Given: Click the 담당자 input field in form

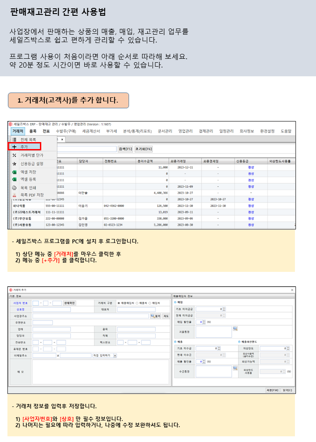Looking at the screenshot, I should tap(51, 336).
